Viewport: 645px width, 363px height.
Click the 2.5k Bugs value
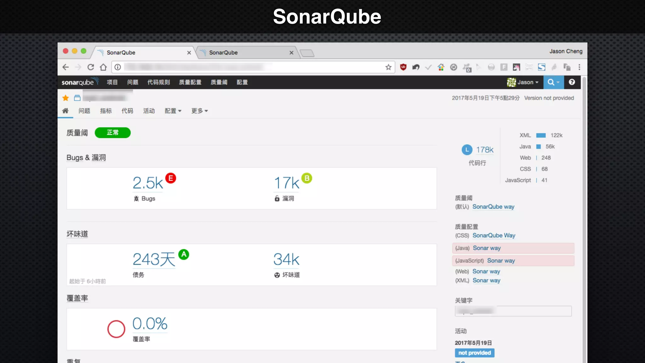coord(148,183)
